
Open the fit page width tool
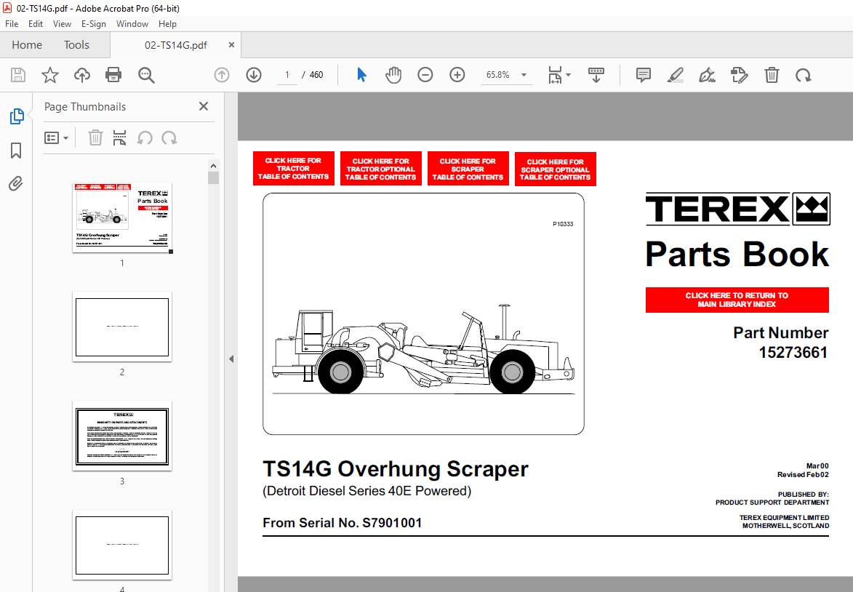click(555, 75)
